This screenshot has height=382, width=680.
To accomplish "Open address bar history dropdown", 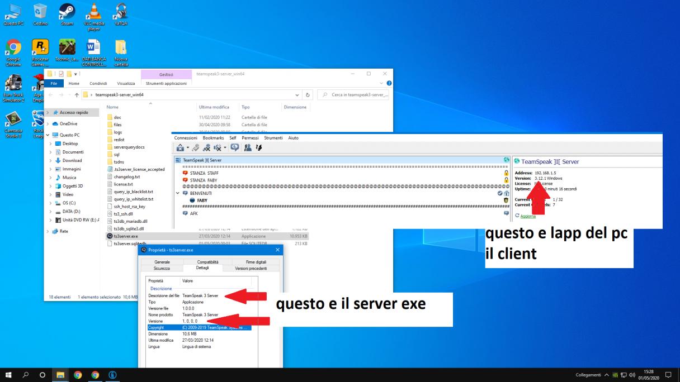I will coord(297,95).
